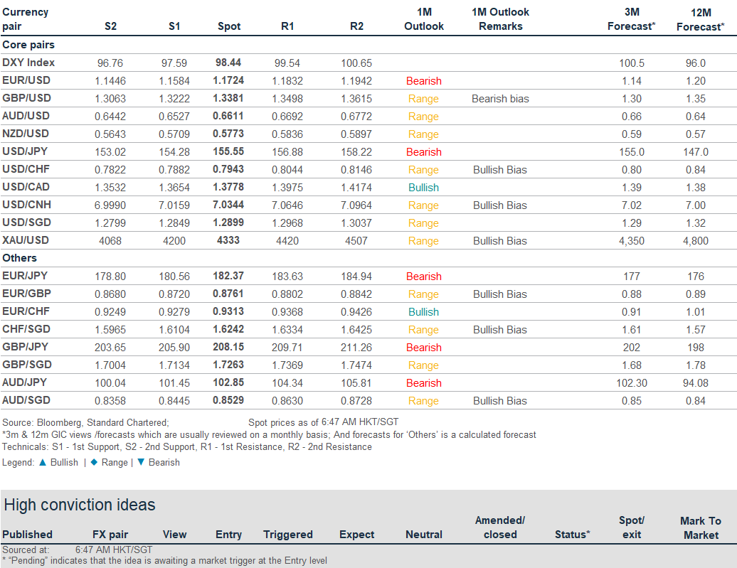The width and height of the screenshot is (737, 568).
Task: Click the DXY Index spot value 98.44
Action: [228, 63]
